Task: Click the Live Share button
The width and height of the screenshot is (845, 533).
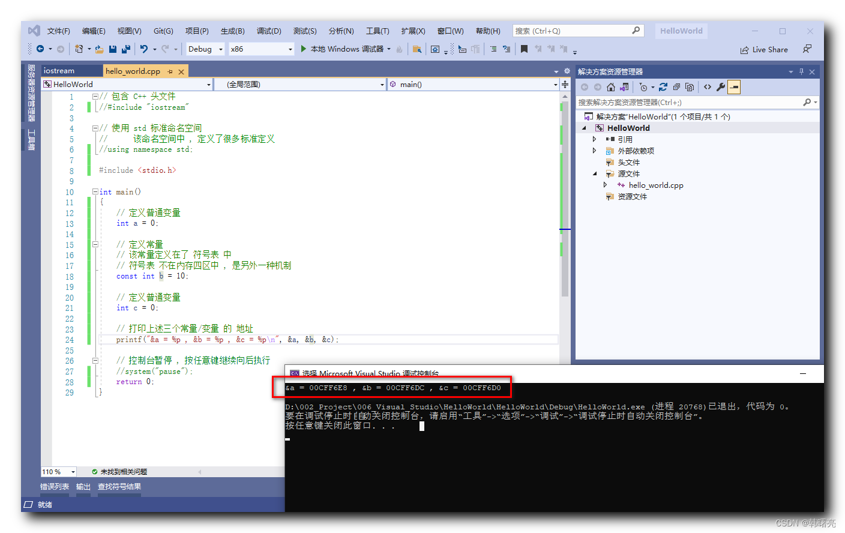Action: tap(764, 50)
